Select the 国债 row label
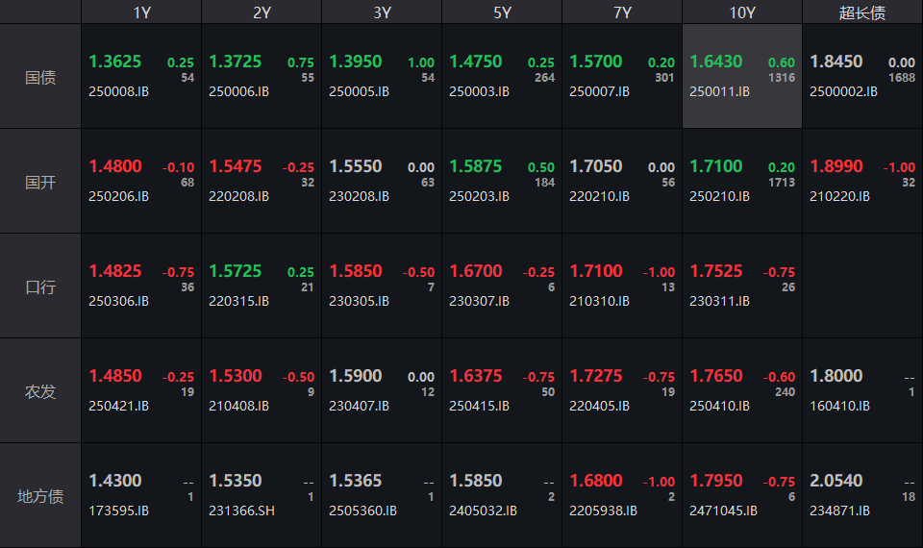 coord(40,77)
